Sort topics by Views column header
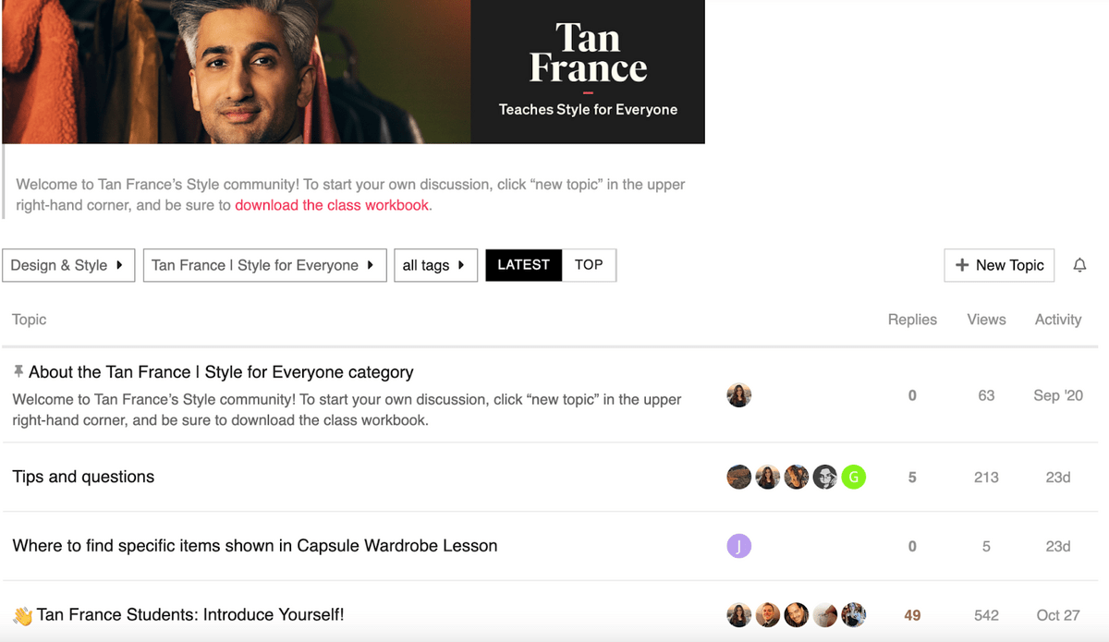1109x642 pixels. coord(986,320)
